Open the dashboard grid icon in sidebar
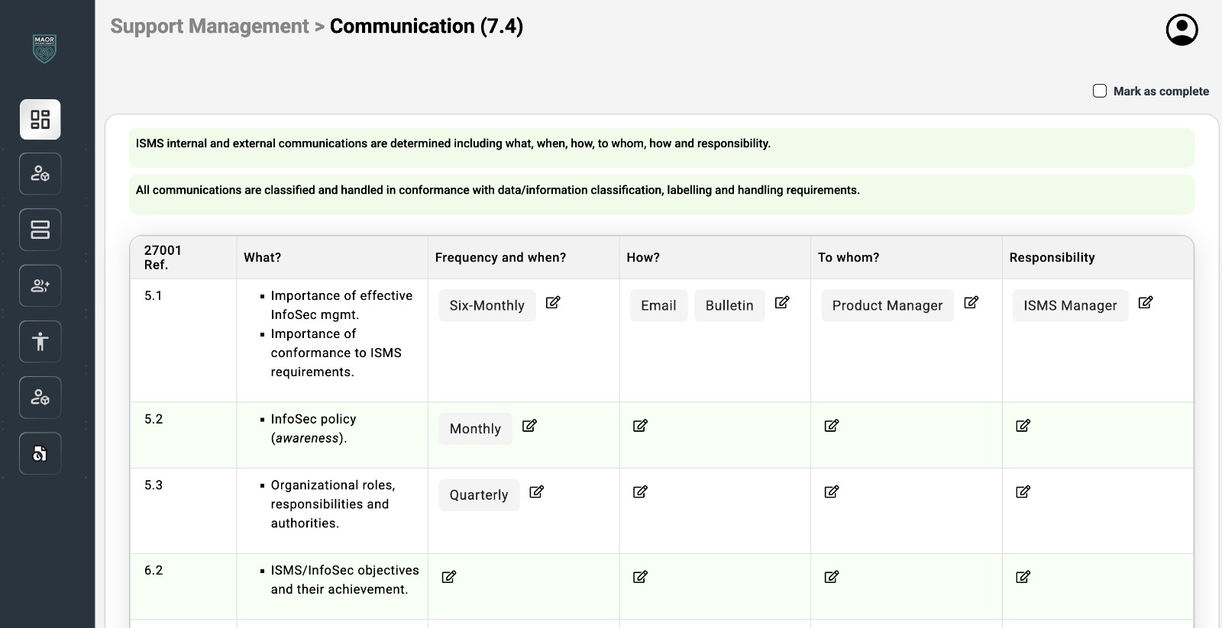The height and width of the screenshot is (628, 1222). pos(40,120)
